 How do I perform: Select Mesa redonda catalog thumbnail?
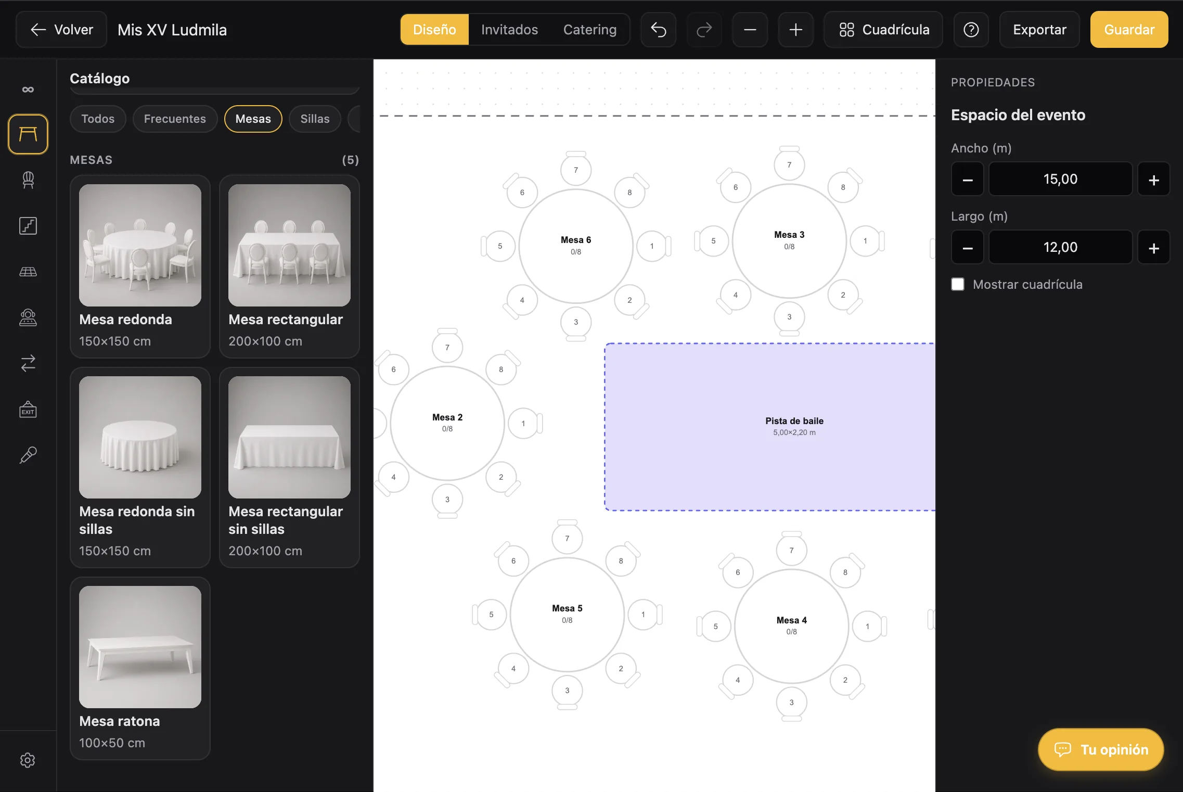[140, 245]
